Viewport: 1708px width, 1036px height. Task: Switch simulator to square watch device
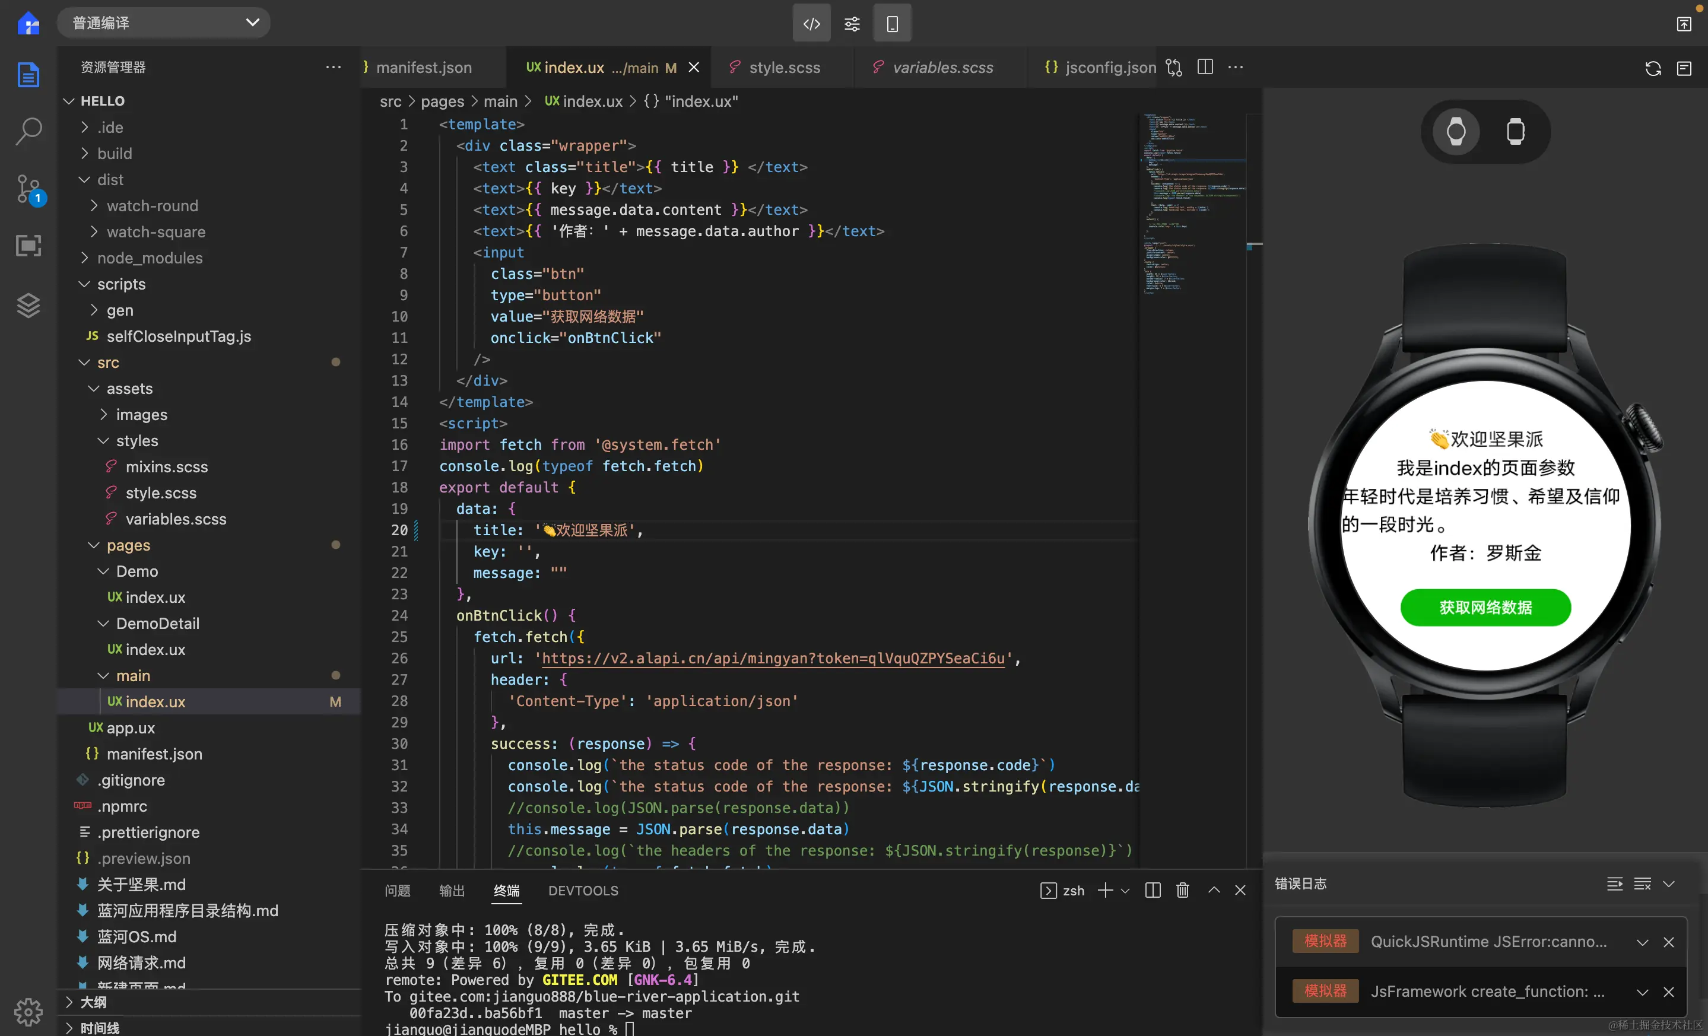click(x=1515, y=132)
